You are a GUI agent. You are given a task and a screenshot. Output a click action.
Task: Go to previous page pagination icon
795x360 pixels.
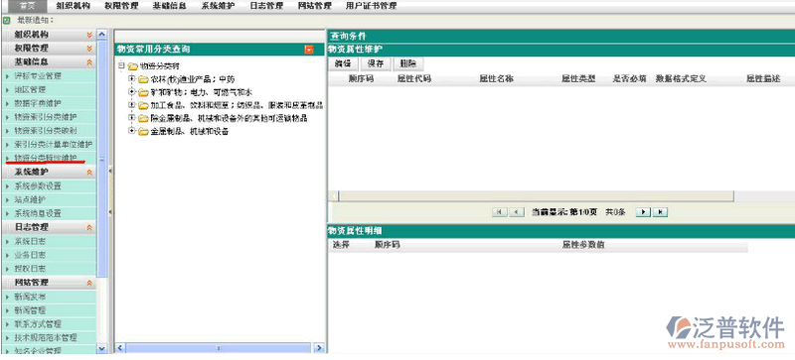coord(516,212)
